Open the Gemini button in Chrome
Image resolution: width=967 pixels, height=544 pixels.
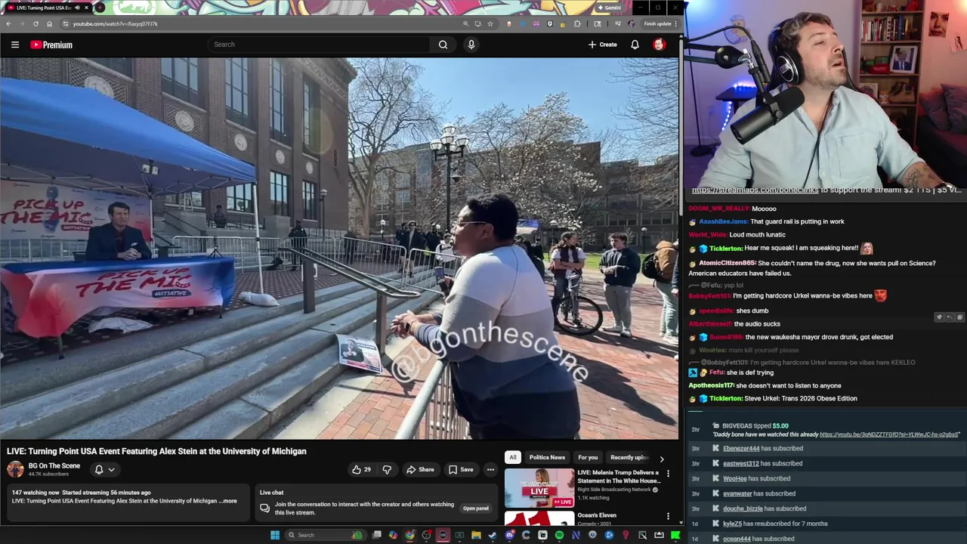pyautogui.click(x=609, y=8)
